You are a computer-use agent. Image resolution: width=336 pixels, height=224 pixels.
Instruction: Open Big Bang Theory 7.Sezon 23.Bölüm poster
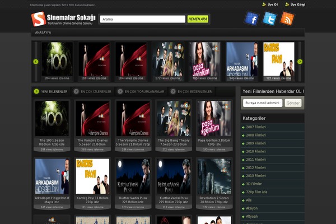click(174, 119)
